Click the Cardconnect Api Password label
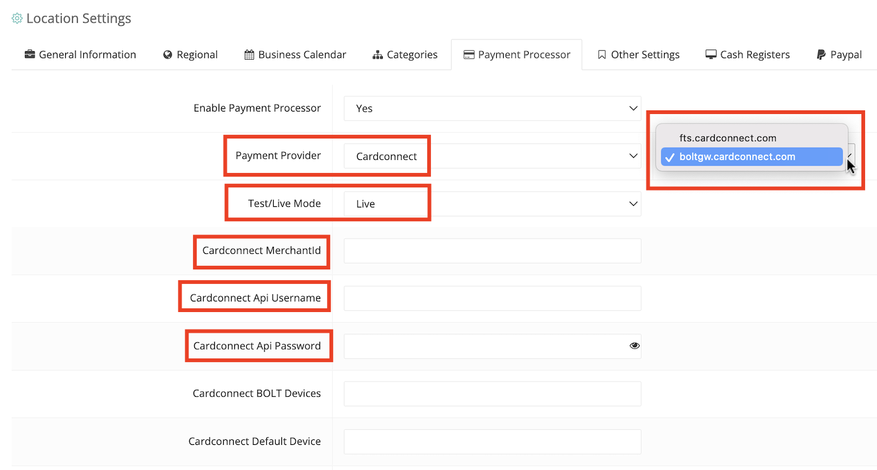 coord(257,345)
